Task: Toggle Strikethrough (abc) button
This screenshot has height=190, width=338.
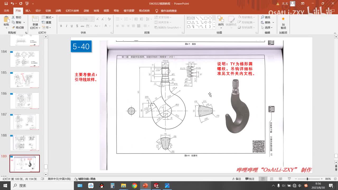Action: 82,26
